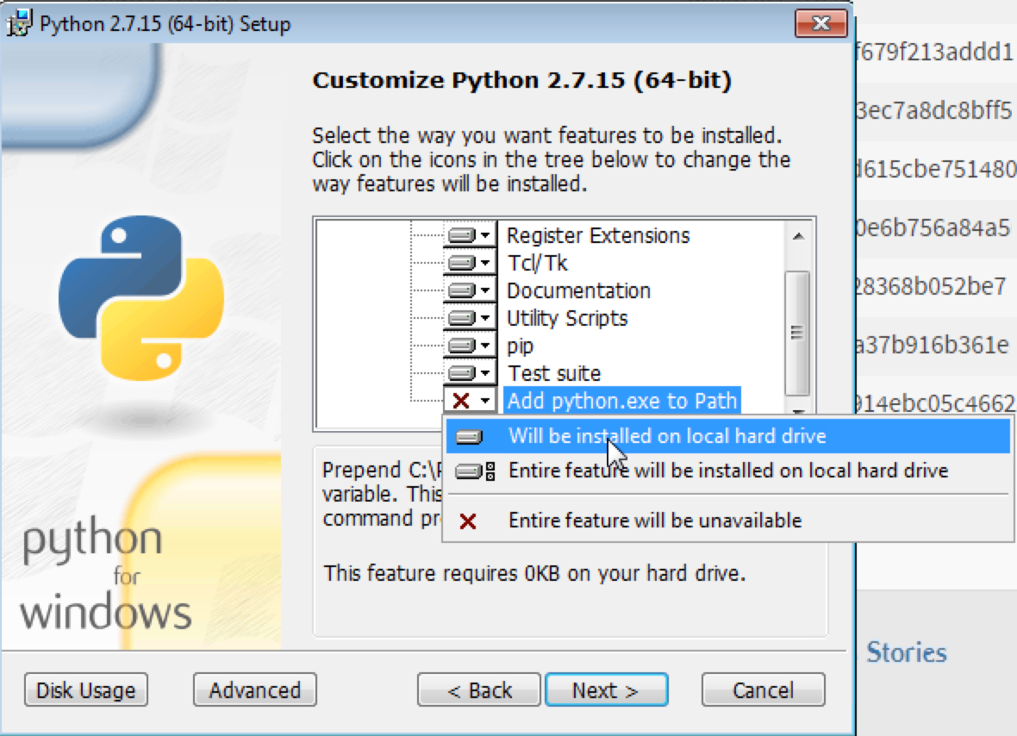Open the Documentation drive icon dropdown
1017x736 pixels.
[x=471, y=290]
